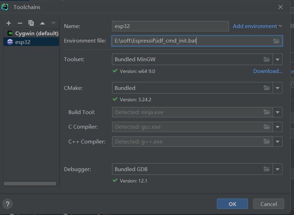Viewport: 294px width, 215px height.
Task: Open the help question mark button
Action: pos(8,204)
